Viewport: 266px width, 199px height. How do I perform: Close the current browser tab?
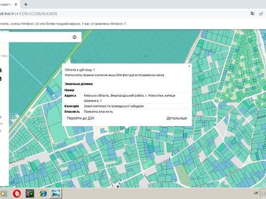(x=16, y=4)
